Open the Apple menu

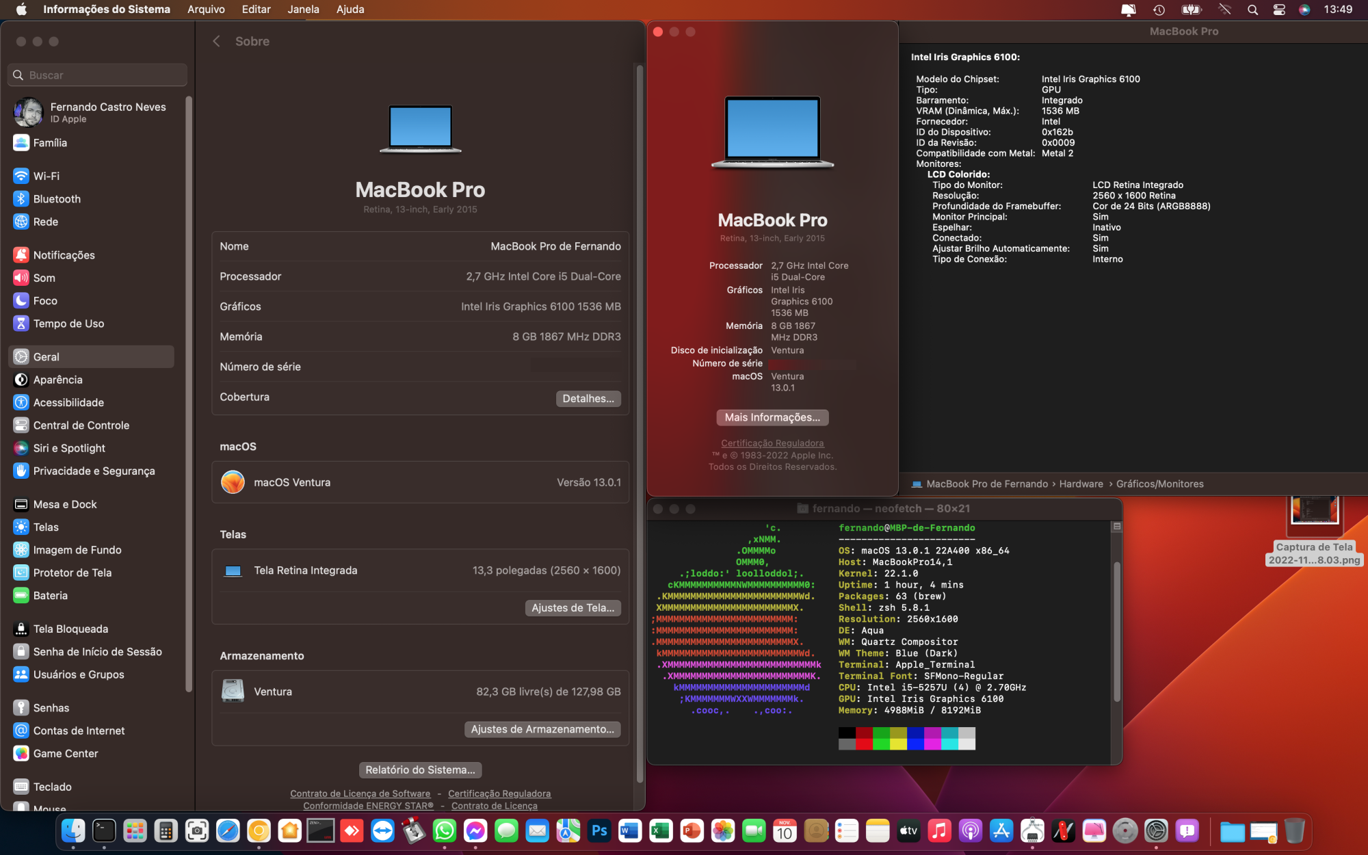pos(21,10)
